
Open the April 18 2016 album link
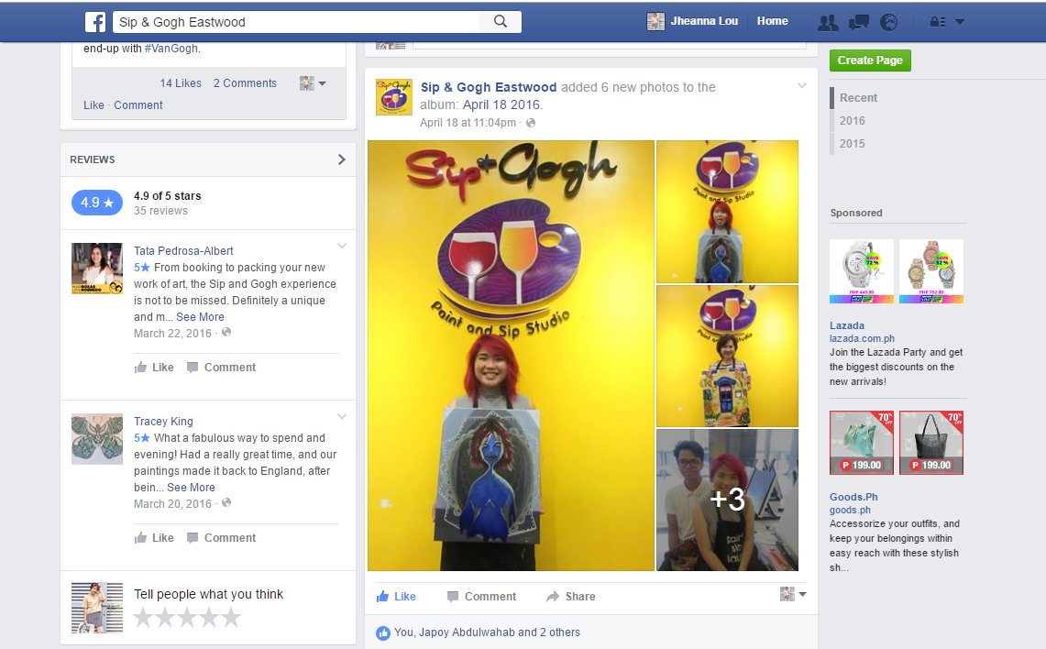(501, 104)
